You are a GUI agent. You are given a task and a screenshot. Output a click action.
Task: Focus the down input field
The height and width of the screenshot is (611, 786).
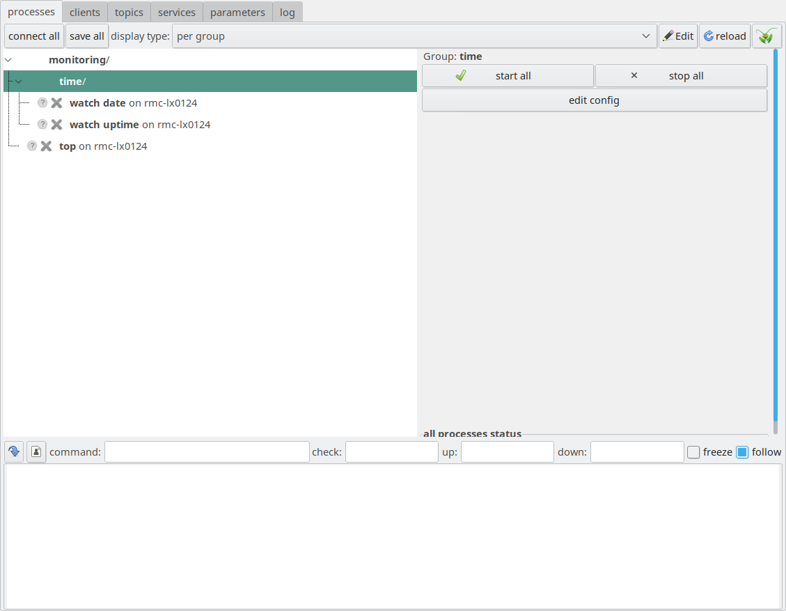[637, 452]
